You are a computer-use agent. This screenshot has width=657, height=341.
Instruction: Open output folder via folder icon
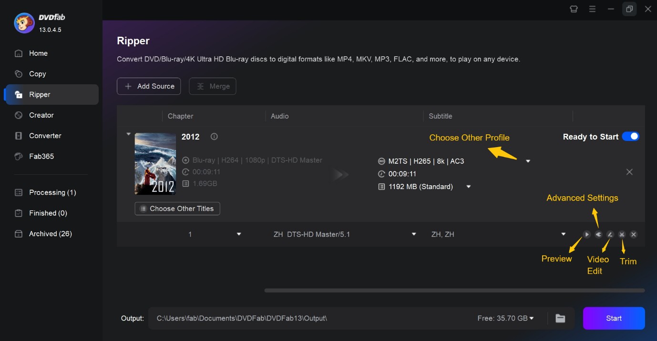[560, 318]
